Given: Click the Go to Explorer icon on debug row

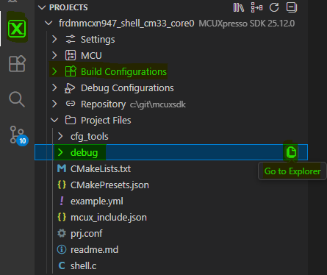Looking at the screenshot, I should click(291, 152).
